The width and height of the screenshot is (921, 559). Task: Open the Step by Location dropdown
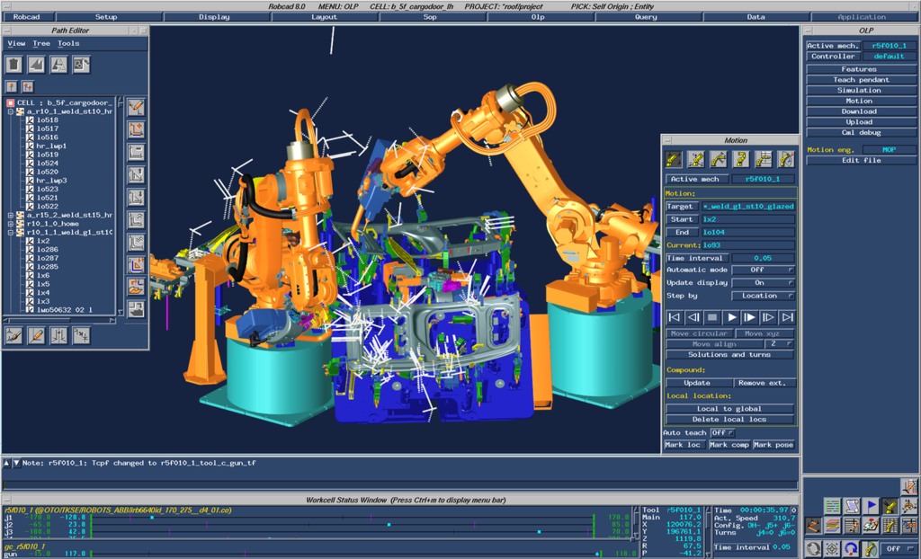point(763,295)
